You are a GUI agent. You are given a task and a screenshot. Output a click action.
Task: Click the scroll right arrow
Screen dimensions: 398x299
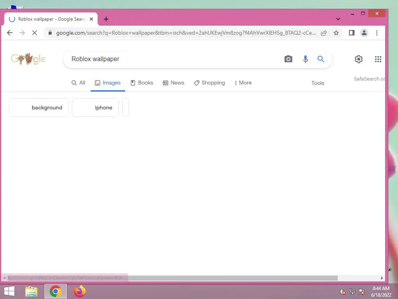point(382,278)
